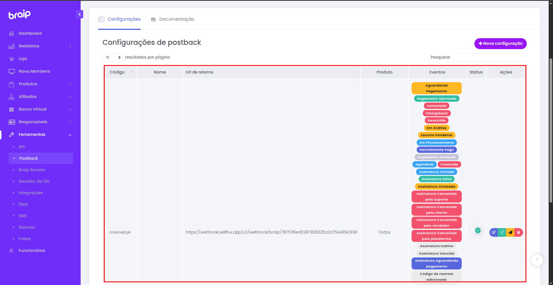Open the results per page dropdown
The image size is (553, 285).
coord(113,57)
